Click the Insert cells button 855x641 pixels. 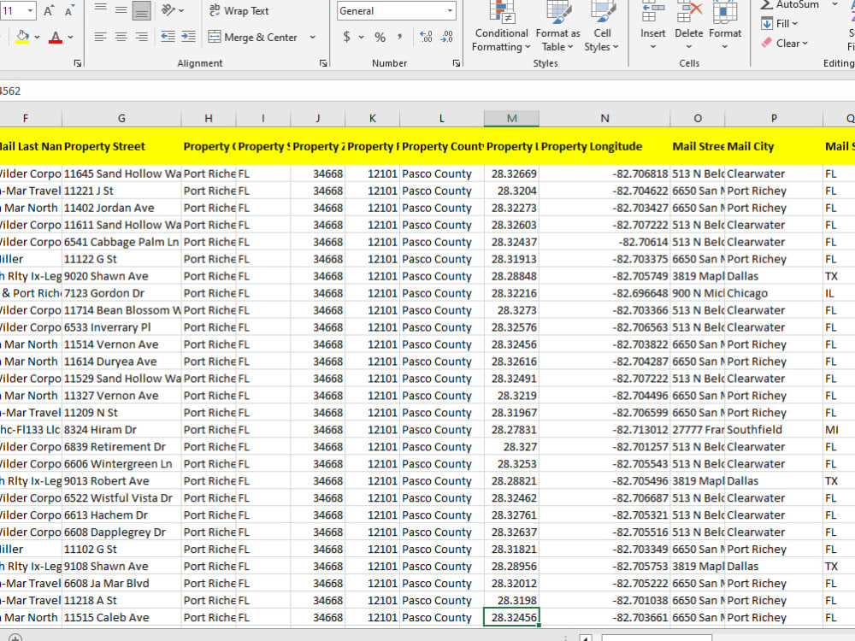(x=652, y=26)
